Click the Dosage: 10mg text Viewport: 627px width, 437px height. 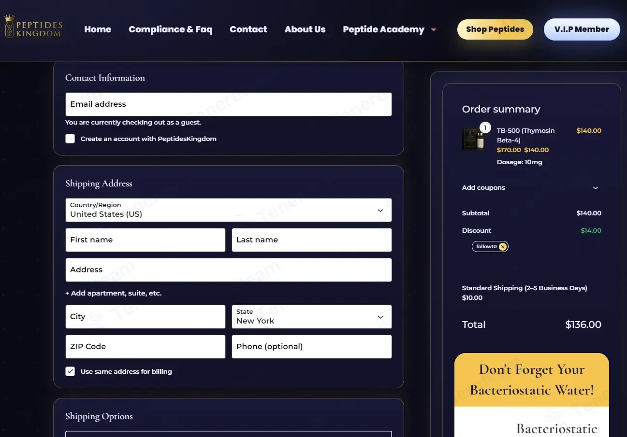click(x=520, y=162)
